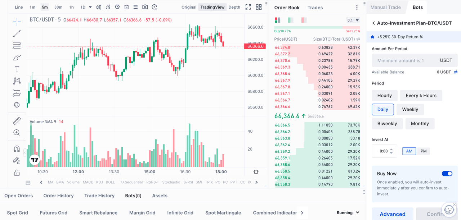This screenshot has height=220, width=461.
Task: Select the Spot Martingale bot
Action: point(223,213)
